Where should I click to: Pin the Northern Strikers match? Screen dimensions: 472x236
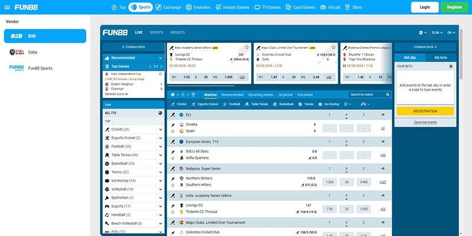point(173,179)
